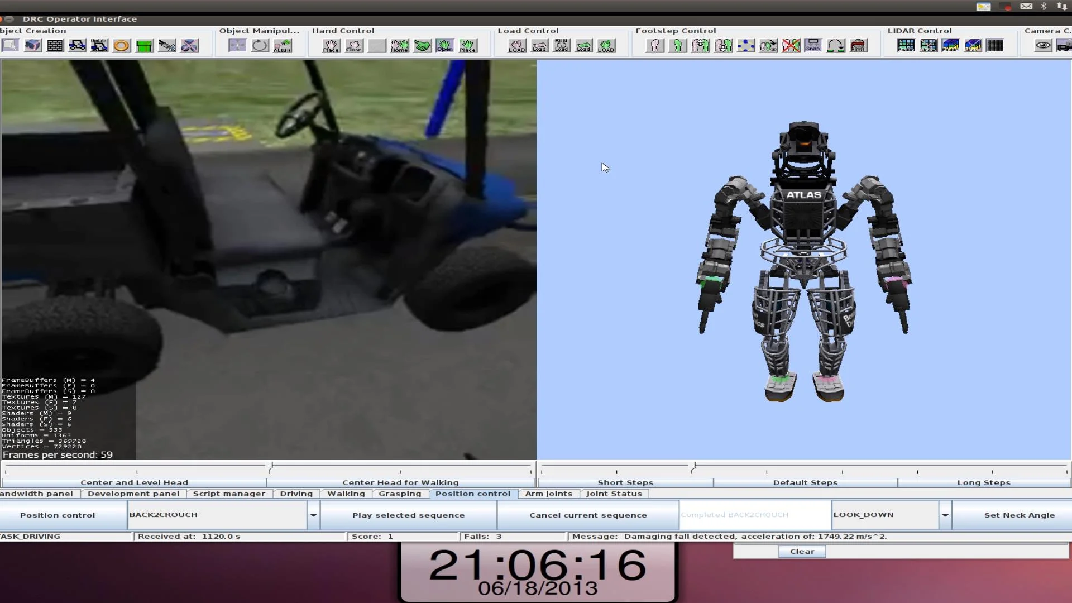Click the Clear message button

802,551
